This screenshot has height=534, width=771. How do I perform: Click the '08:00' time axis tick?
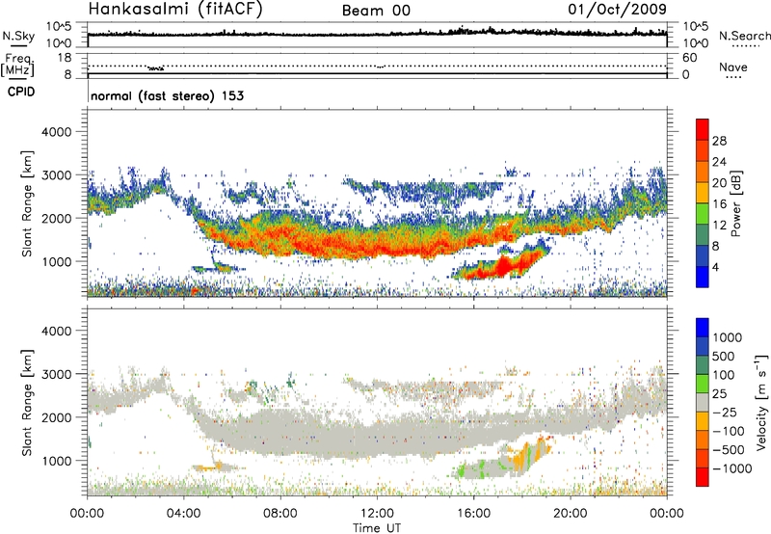tap(280, 514)
